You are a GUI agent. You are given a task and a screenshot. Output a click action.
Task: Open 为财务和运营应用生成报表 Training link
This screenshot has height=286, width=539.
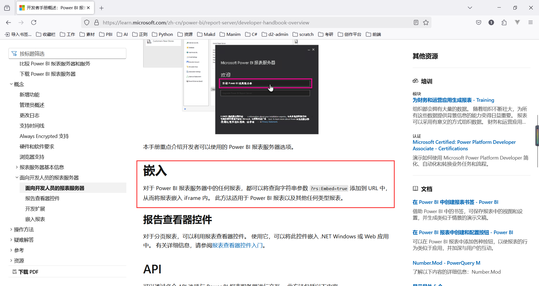(x=453, y=100)
